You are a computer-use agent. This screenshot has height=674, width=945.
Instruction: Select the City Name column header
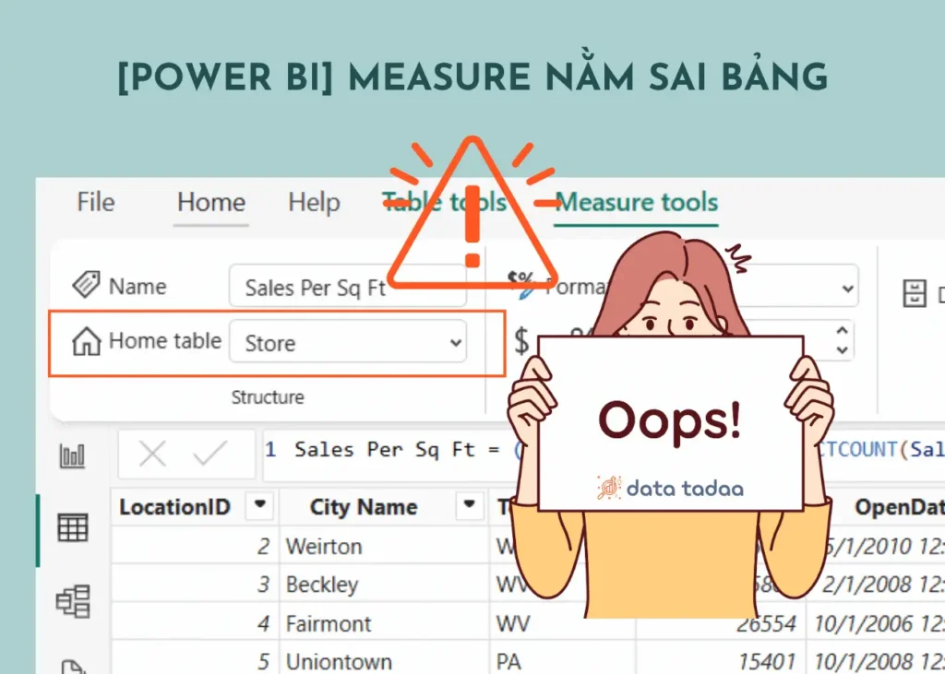pyautogui.click(x=364, y=506)
